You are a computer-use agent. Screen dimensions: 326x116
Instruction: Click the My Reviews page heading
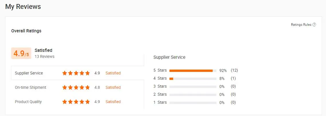tap(23, 6)
